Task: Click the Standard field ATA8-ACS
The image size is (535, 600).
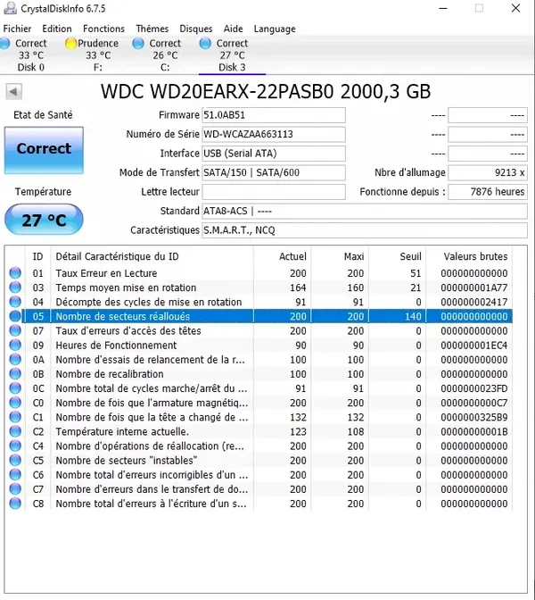Action: tap(365, 211)
